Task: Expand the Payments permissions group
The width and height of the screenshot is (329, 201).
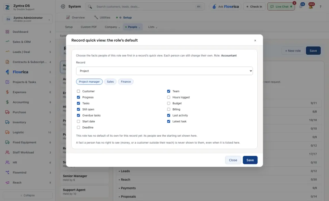Action: (x=218, y=188)
